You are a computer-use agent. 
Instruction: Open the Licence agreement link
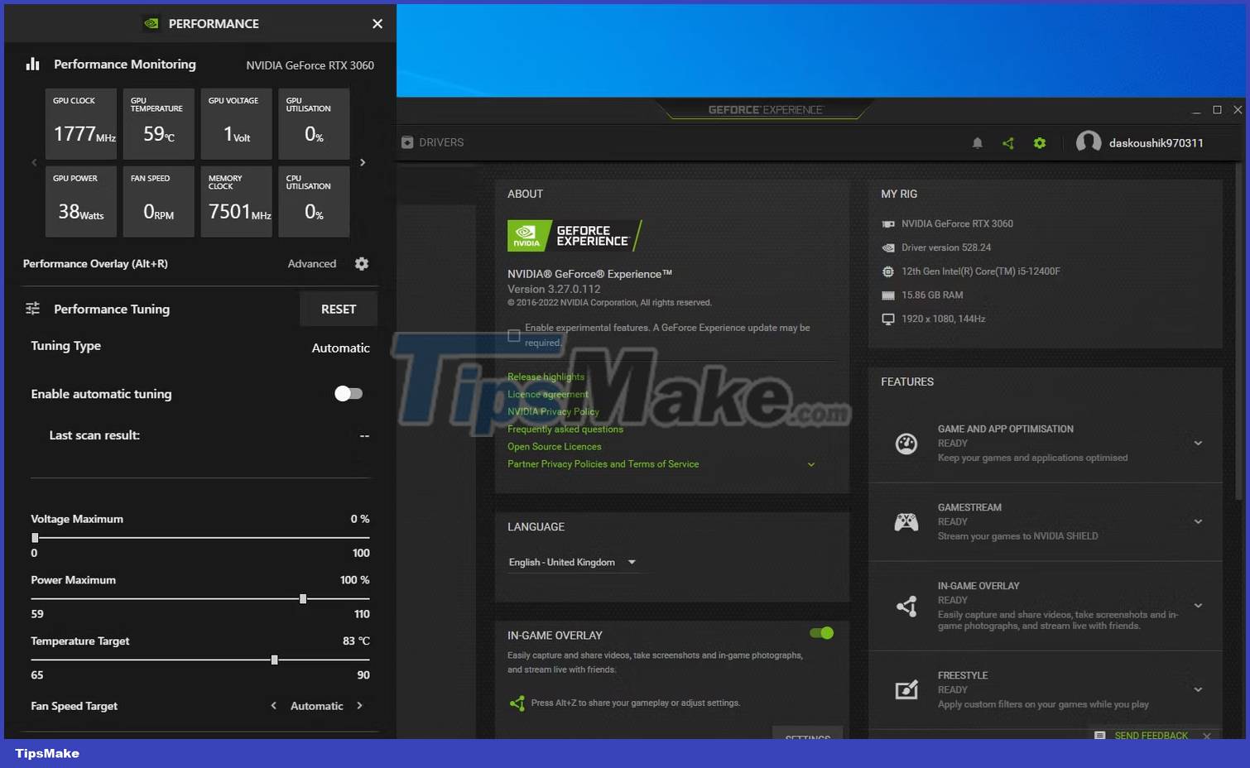547,394
